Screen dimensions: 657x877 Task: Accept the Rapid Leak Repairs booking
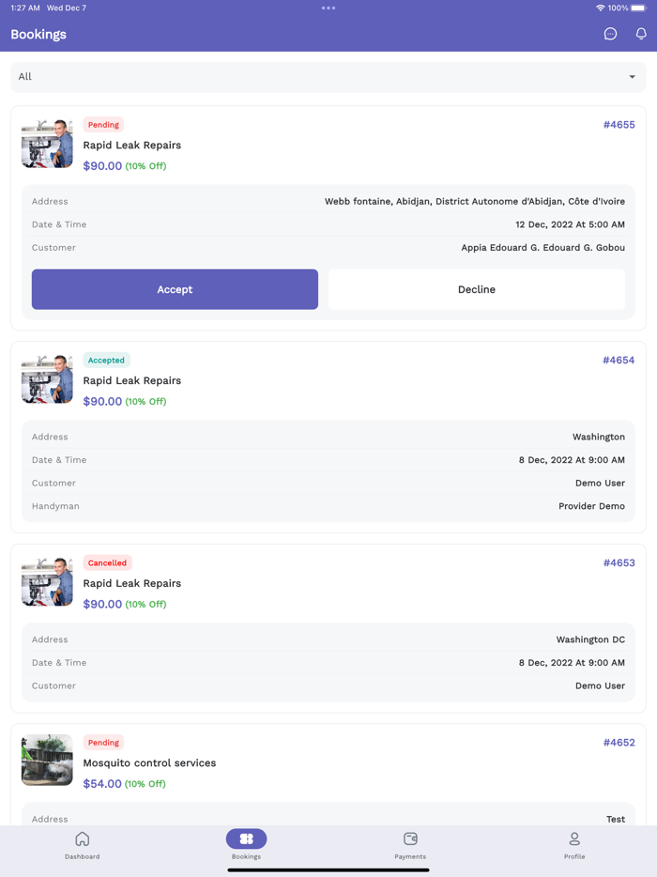coord(175,289)
